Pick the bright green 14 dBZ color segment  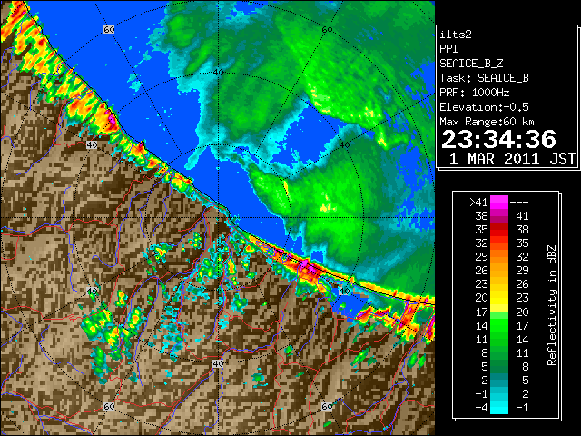click(499, 325)
